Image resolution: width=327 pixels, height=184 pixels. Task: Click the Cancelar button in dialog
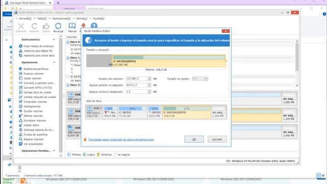(217, 140)
